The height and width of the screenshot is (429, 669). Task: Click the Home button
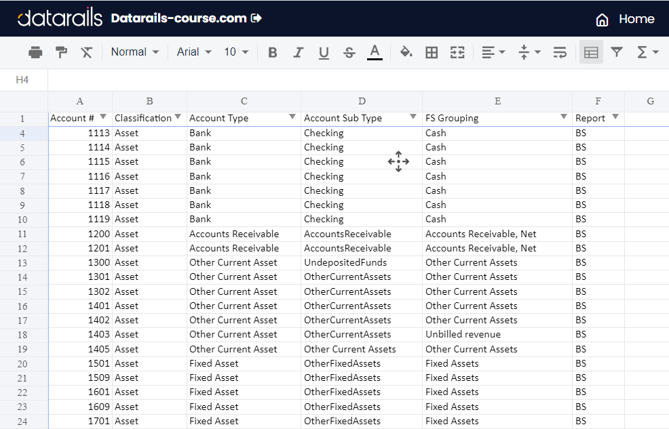point(625,19)
